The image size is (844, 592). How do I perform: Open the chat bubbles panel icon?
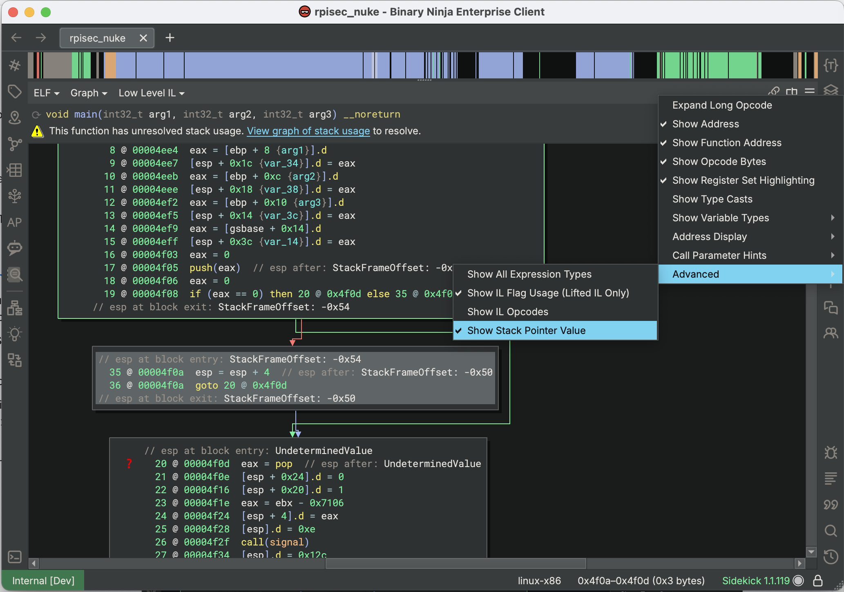(831, 307)
